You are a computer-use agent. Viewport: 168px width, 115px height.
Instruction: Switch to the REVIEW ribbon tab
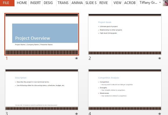104,3
